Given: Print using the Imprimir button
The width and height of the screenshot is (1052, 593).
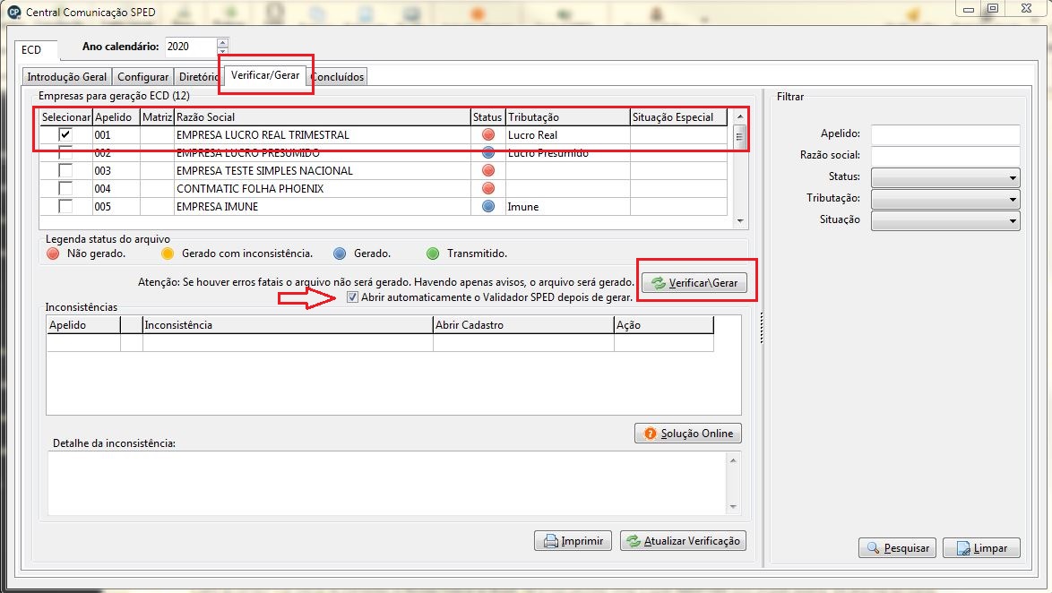Looking at the screenshot, I should pyautogui.click(x=573, y=541).
